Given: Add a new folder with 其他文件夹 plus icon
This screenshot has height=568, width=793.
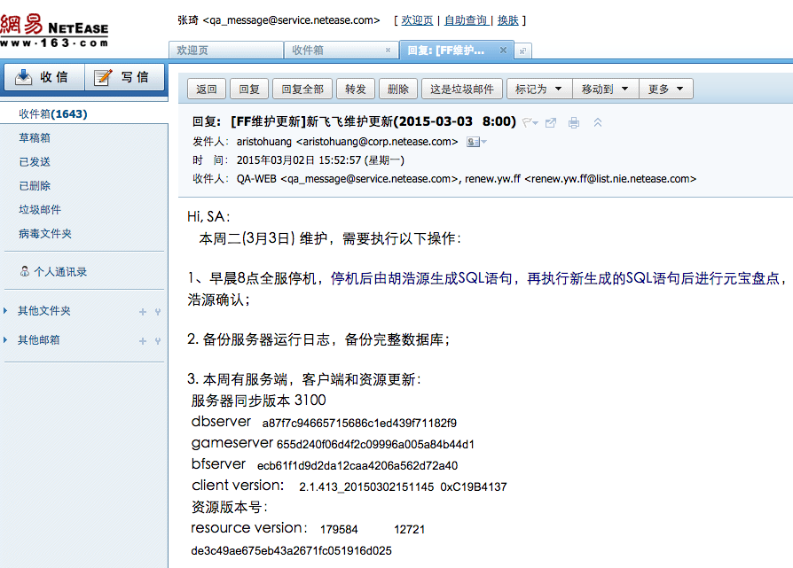Looking at the screenshot, I should click(x=143, y=312).
